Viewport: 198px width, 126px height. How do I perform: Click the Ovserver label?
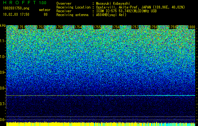(64, 3)
